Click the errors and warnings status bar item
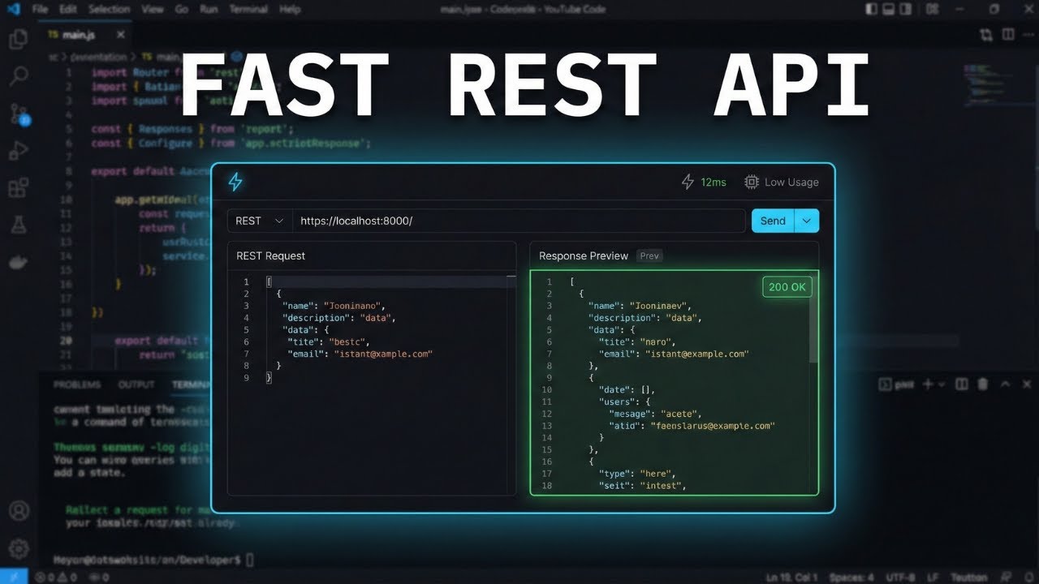1039x584 pixels. pyautogui.click(x=56, y=577)
